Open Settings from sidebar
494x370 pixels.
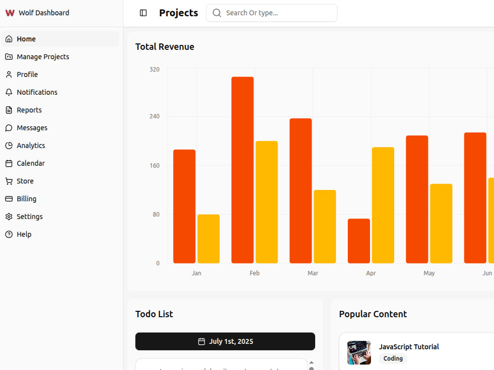point(60,217)
